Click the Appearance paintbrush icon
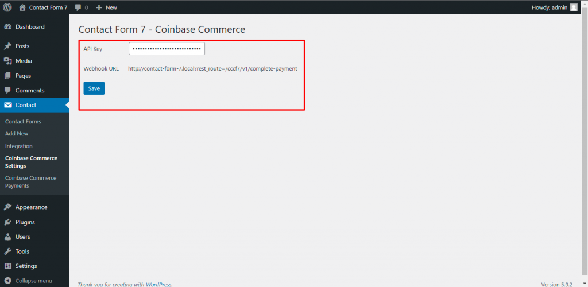 click(7, 207)
